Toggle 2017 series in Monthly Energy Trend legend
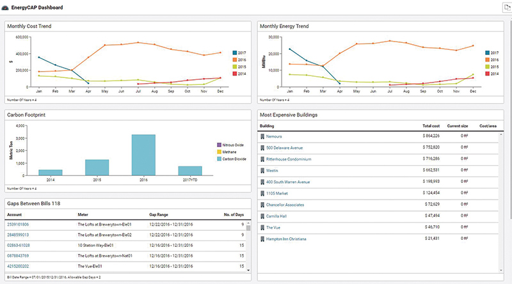 coord(492,53)
